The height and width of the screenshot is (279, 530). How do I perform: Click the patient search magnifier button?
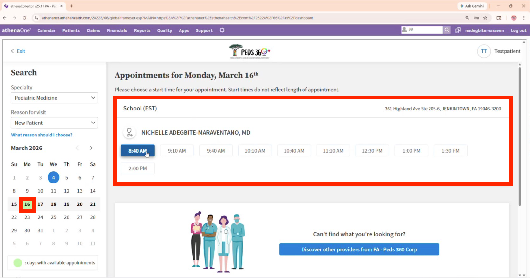coord(447,30)
